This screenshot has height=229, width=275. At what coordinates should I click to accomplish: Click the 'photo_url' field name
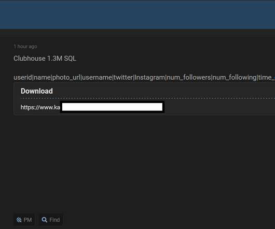tap(66, 78)
